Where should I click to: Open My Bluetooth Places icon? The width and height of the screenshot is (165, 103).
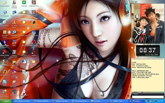5,44
